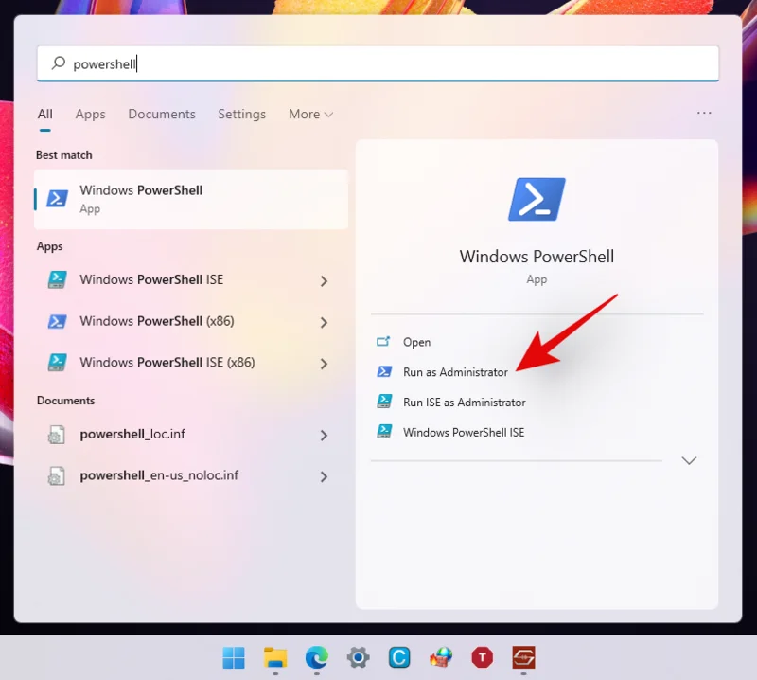Click the powershell_en-us_noloc.inf file icon

coord(57,475)
